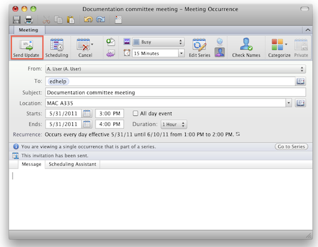318x247 pixels.
Task: Open room finder beside Location field
Action: point(301,103)
